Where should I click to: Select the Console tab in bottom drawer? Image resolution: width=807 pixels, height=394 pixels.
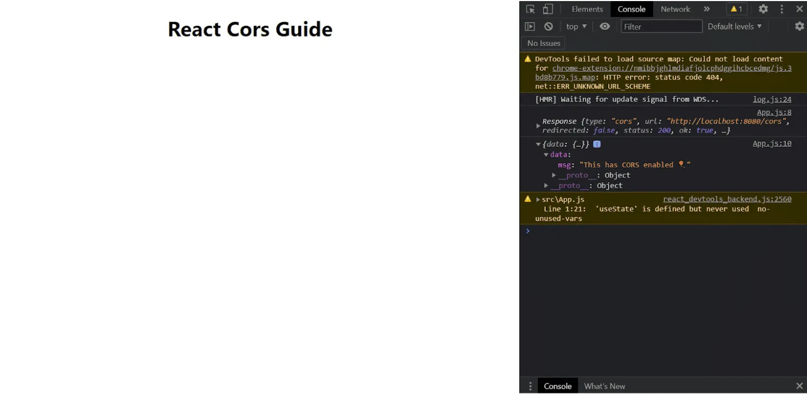[558, 386]
